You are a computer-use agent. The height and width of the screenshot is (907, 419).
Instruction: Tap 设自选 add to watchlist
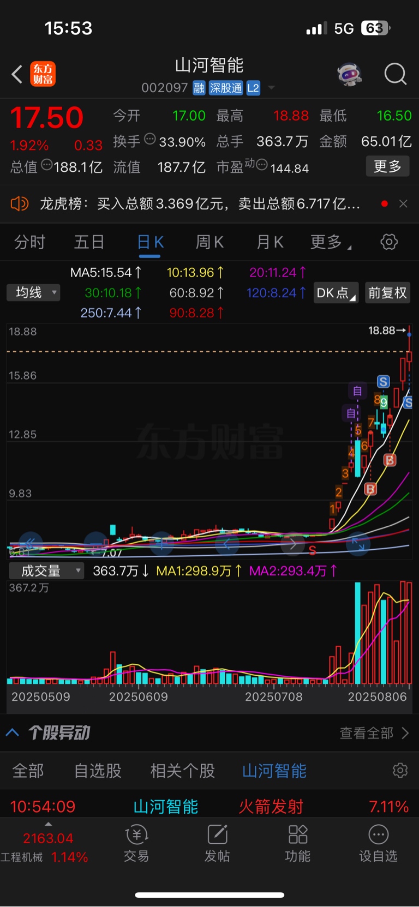378,844
